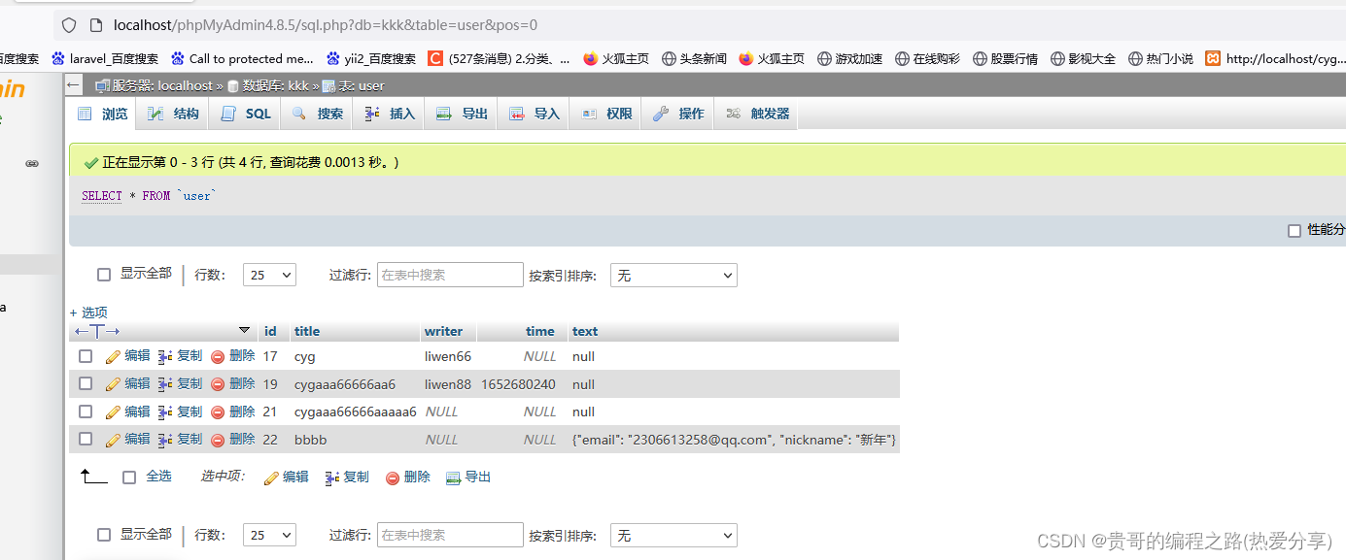This screenshot has width=1346, height=560.
Task: Click copy icon for row id 19
Action: pos(165,384)
